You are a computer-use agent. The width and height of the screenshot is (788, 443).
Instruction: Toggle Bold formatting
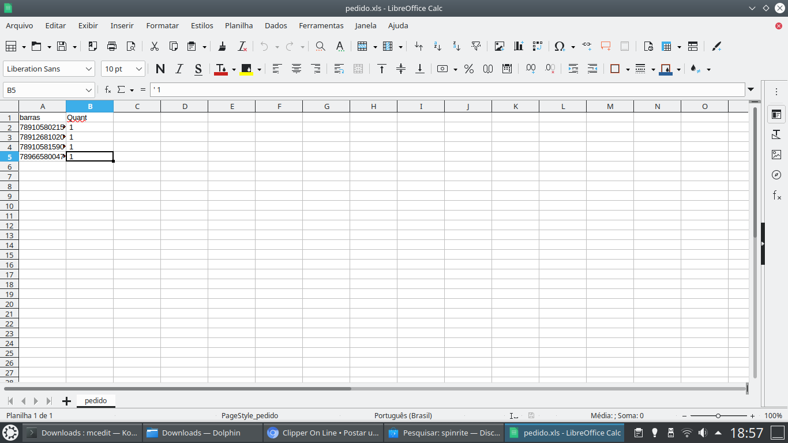tap(160, 69)
